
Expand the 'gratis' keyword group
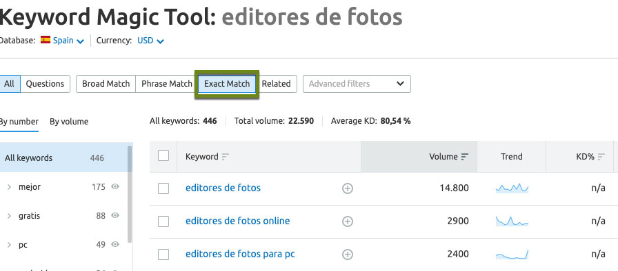(9, 216)
